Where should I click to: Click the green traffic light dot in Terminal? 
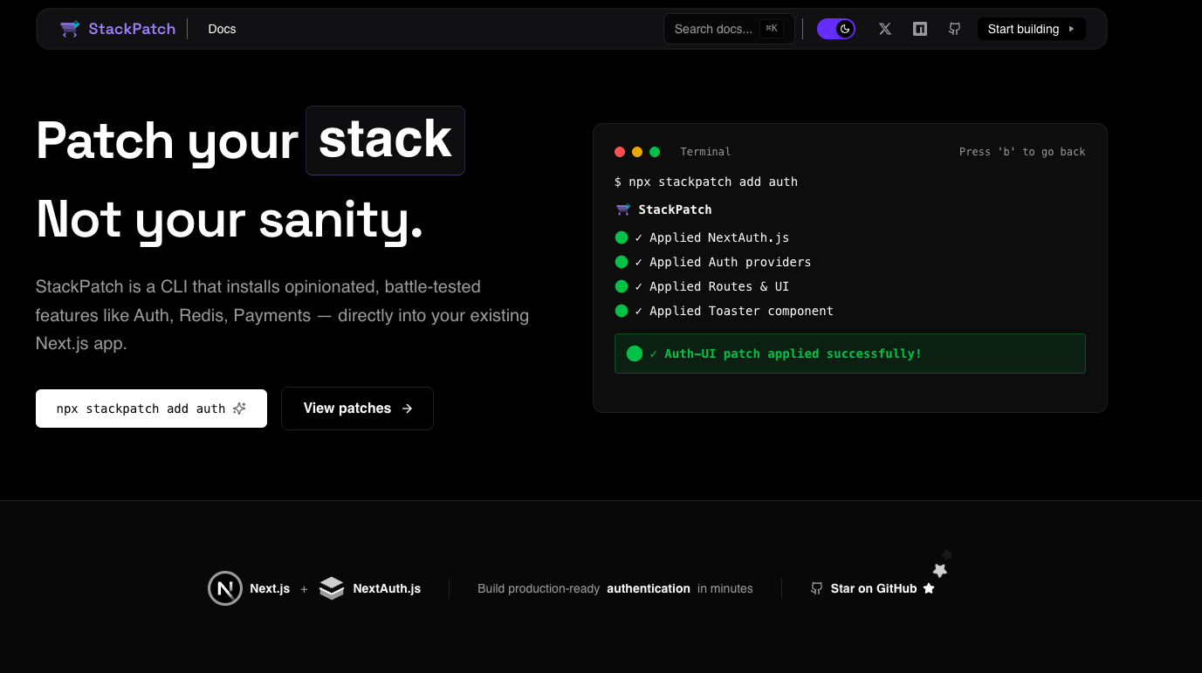coord(655,151)
